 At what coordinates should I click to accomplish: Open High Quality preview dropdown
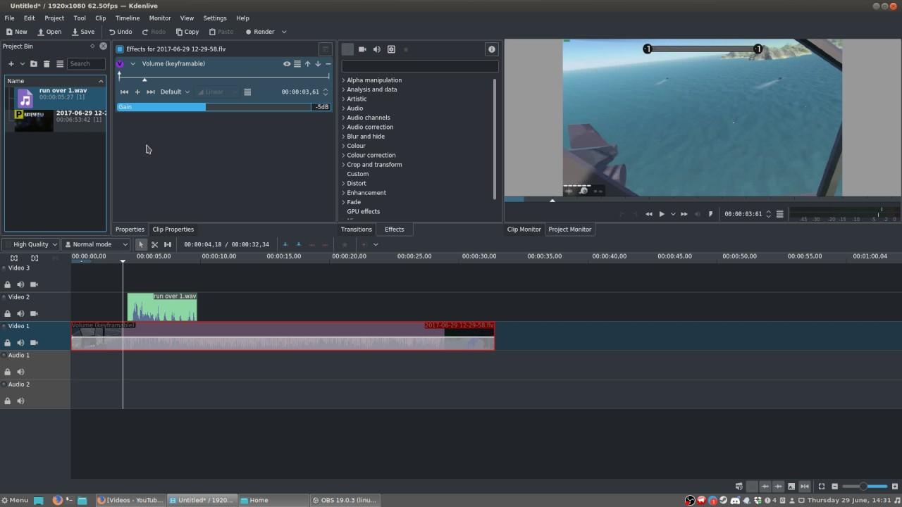31,244
